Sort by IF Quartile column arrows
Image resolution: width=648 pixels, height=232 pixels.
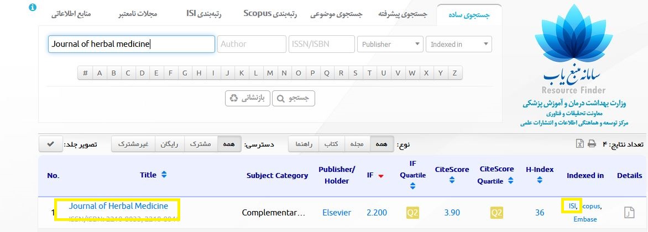click(413, 186)
